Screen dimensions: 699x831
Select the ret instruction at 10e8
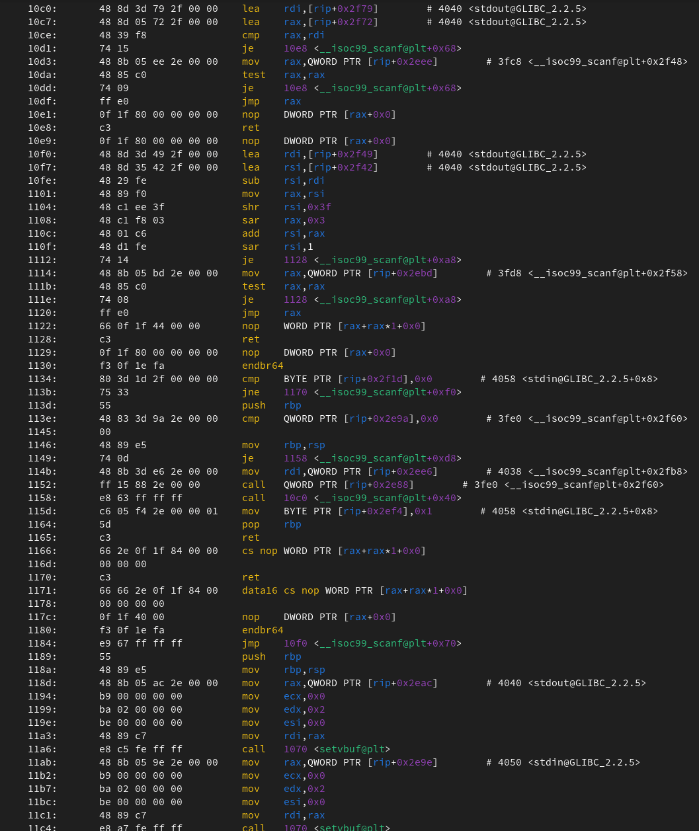pyautogui.click(x=251, y=128)
